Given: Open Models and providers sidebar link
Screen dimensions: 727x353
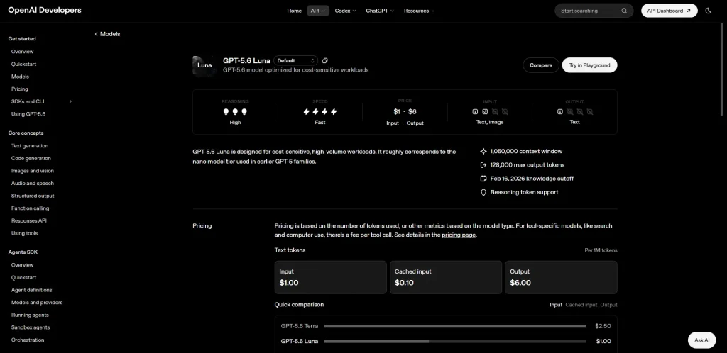Looking at the screenshot, I should (x=37, y=303).
